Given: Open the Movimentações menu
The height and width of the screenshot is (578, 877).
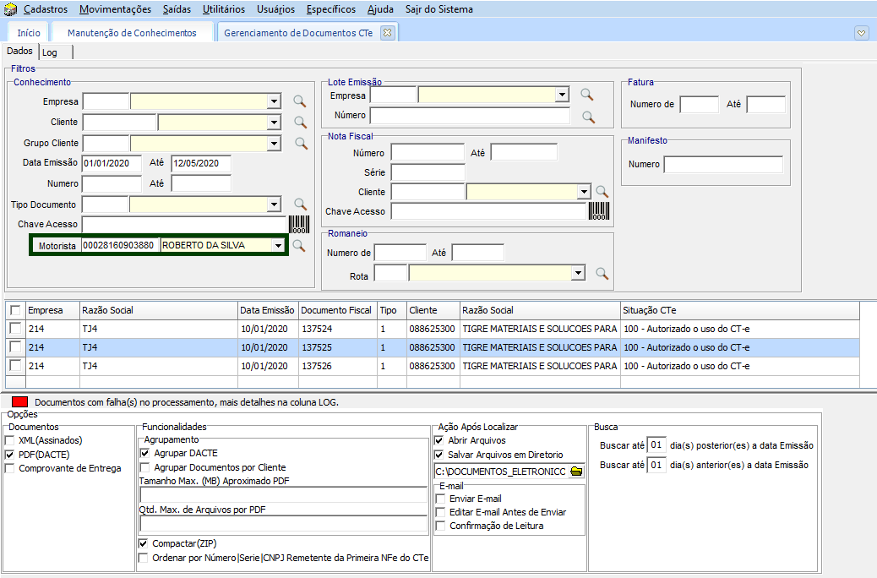Looking at the screenshot, I should click(116, 9).
